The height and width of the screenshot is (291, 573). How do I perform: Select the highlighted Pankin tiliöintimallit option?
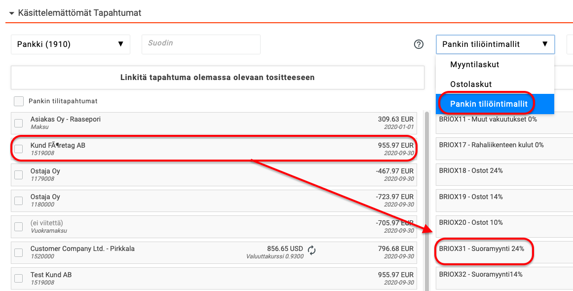coord(489,104)
